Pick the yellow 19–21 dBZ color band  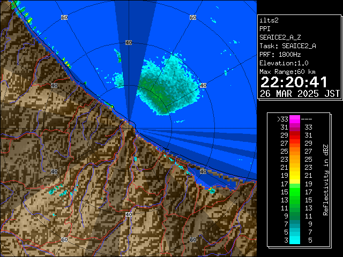tap(295, 176)
